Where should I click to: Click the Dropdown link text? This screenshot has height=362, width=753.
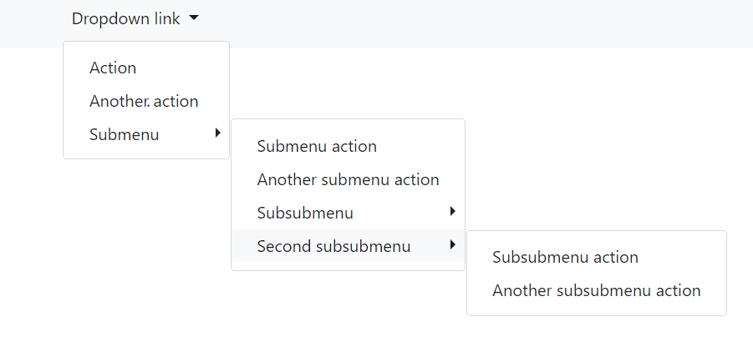coord(125,18)
